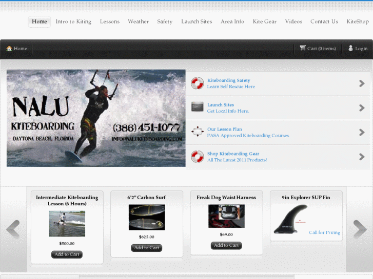Open the 6'2" Carbon Surf title
This screenshot has height=279, width=373.
[147, 197]
